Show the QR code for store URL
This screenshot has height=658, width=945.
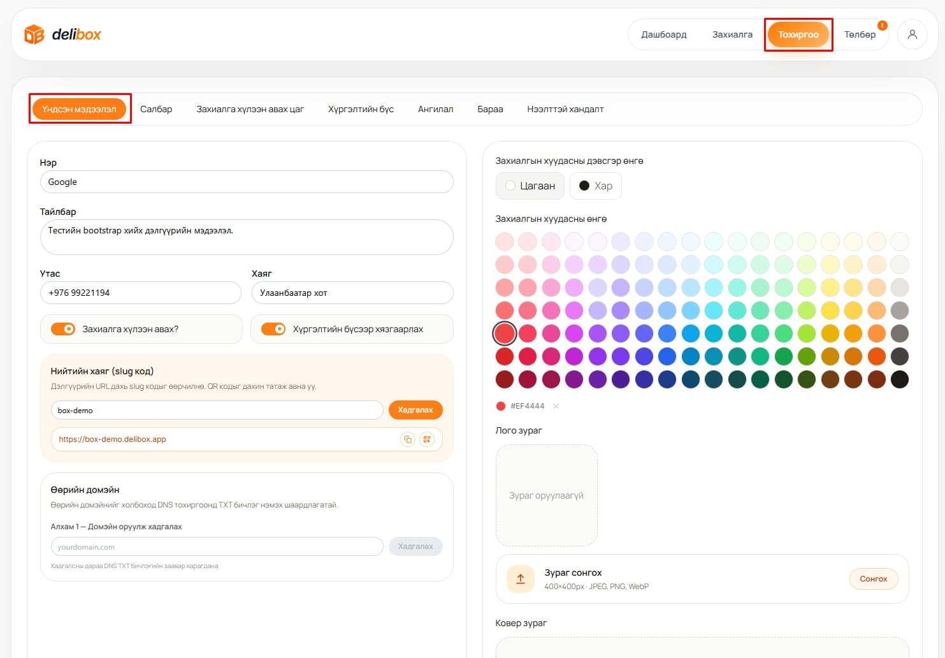[x=427, y=439]
